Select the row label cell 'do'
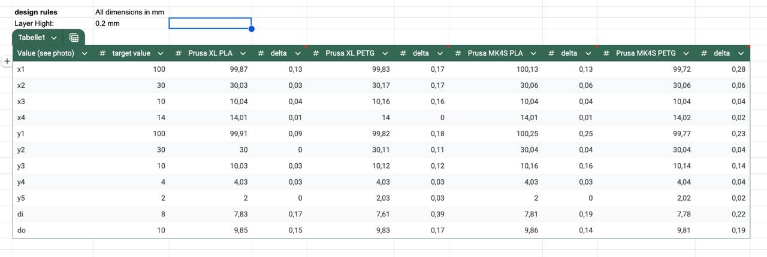The image size is (767, 257). tap(53, 230)
